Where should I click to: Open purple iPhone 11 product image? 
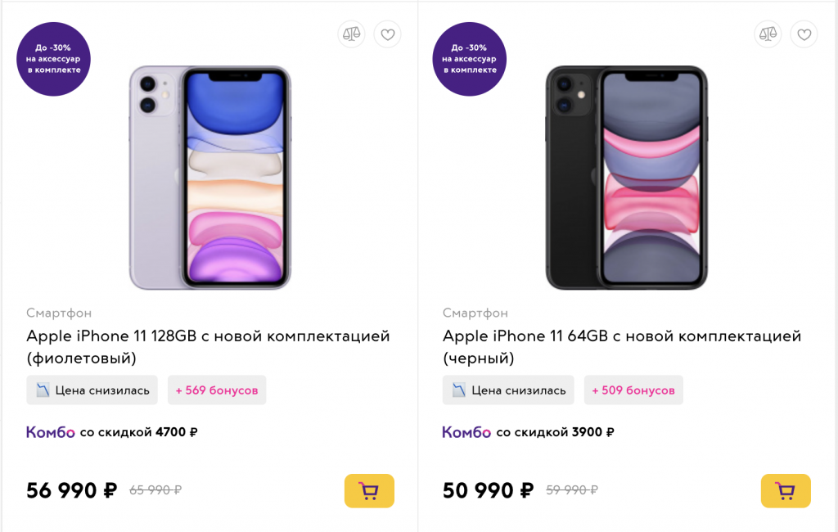coord(210,178)
